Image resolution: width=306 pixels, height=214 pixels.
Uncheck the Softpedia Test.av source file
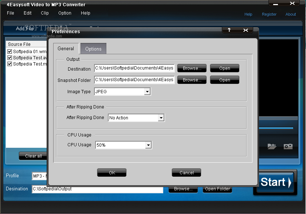pyautogui.click(x=9, y=58)
